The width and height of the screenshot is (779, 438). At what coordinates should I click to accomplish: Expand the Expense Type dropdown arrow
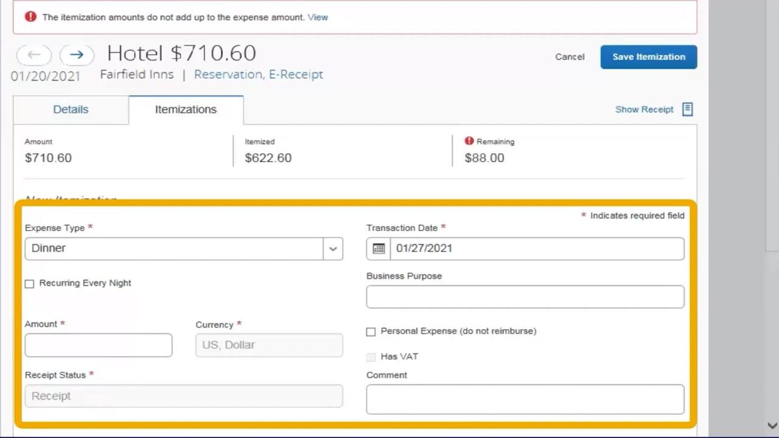(x=333, y=249)
